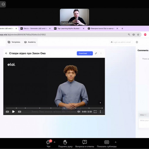Click the 'Login as admin email' field
Screen dimensions: 149x149
coord(121,42)
